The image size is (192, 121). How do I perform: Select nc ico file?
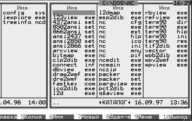pyautogui.click(x=120, y=41)
